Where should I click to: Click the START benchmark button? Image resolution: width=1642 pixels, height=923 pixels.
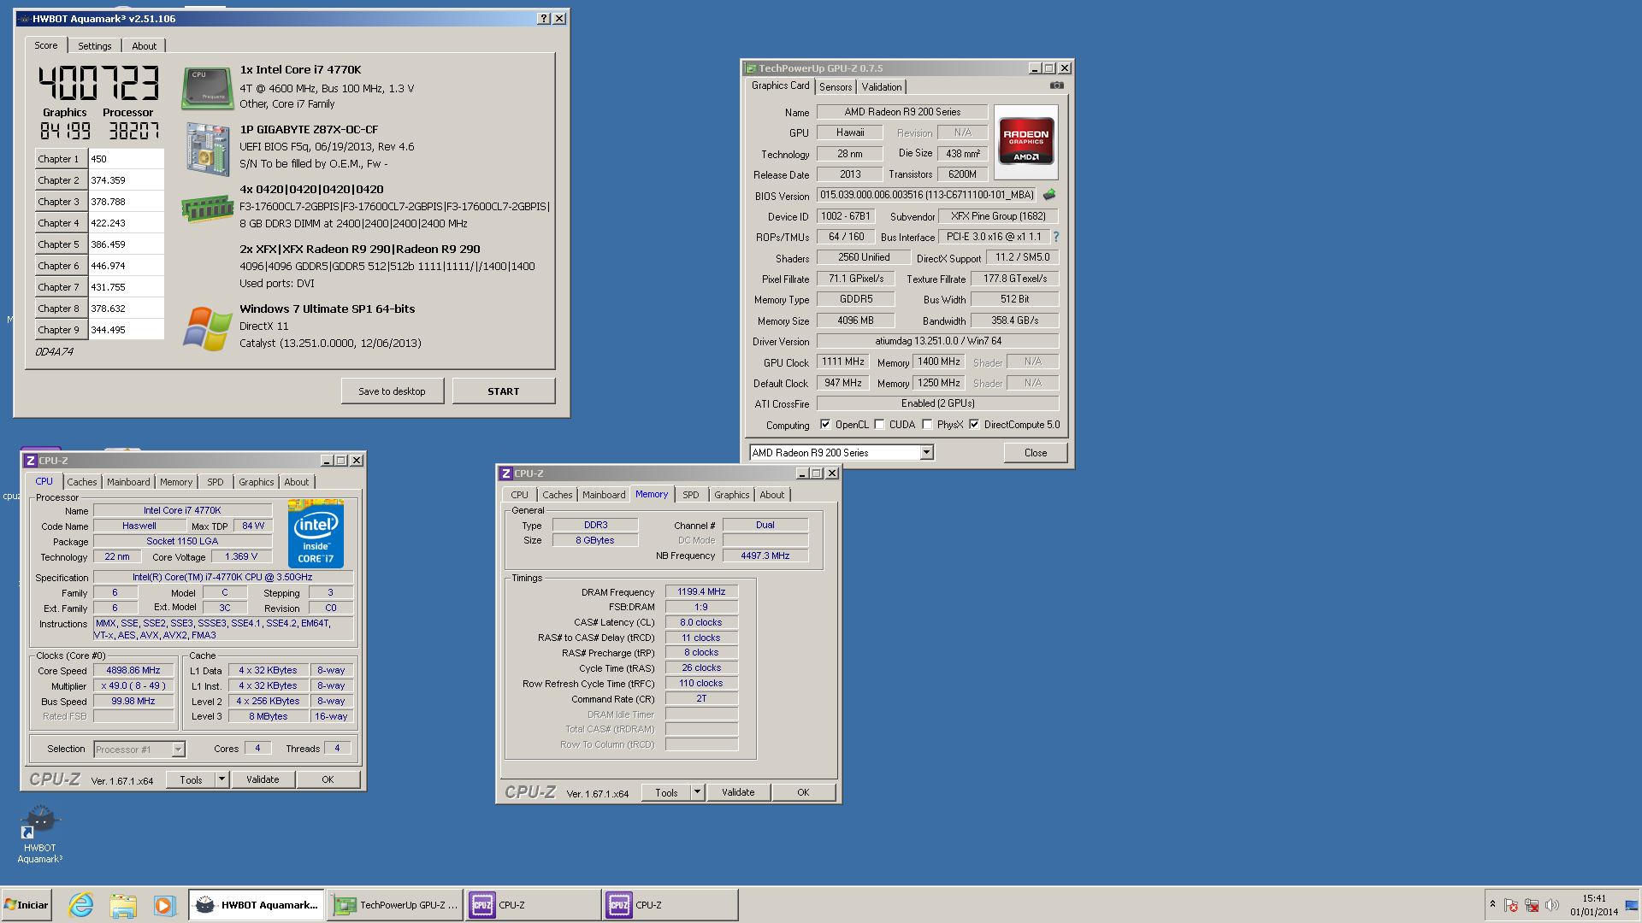coord(504,391)
